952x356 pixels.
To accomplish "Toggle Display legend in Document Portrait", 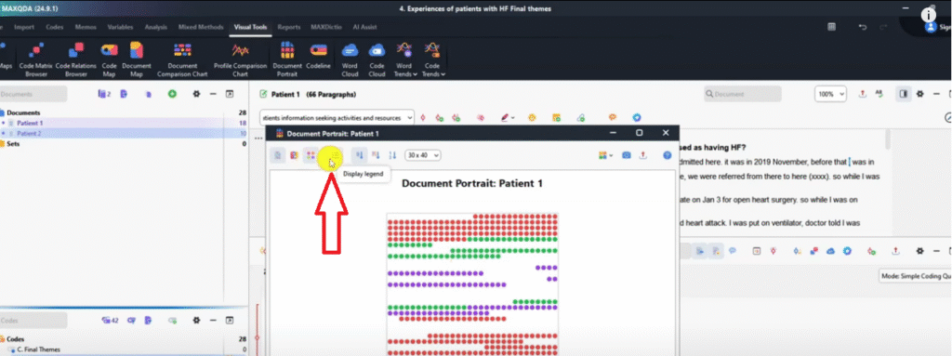I will tap(332, 156).
